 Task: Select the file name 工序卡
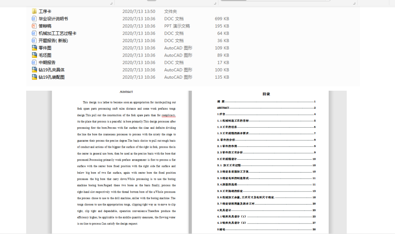(45, 11)
